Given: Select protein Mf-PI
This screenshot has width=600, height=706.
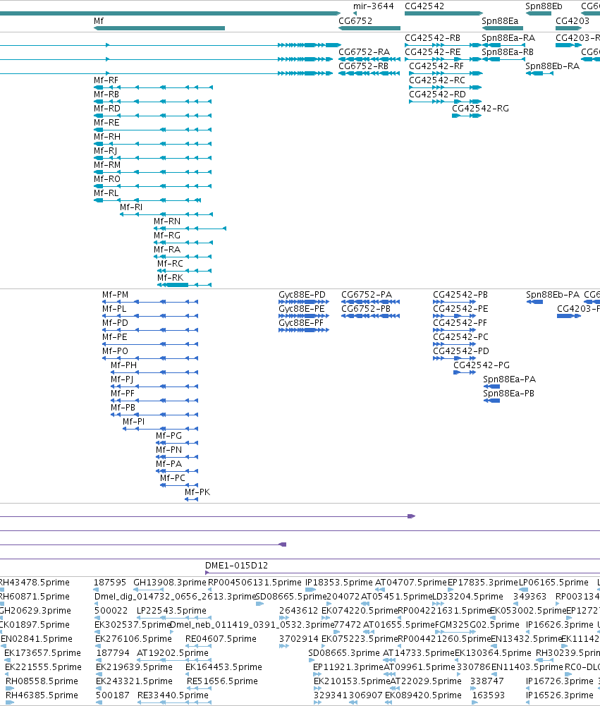Looking at the screenshot, I should pyautogui.click(x=134, y=422).
